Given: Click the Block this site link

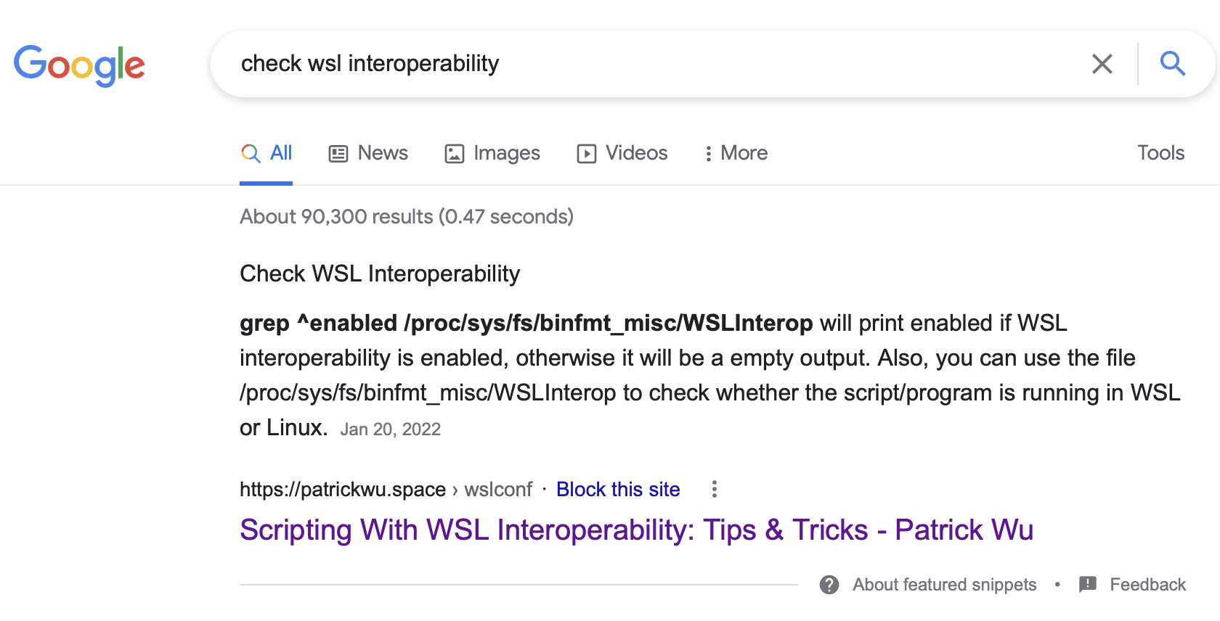Looking at the screenshot, I should [x=618, y=490].
